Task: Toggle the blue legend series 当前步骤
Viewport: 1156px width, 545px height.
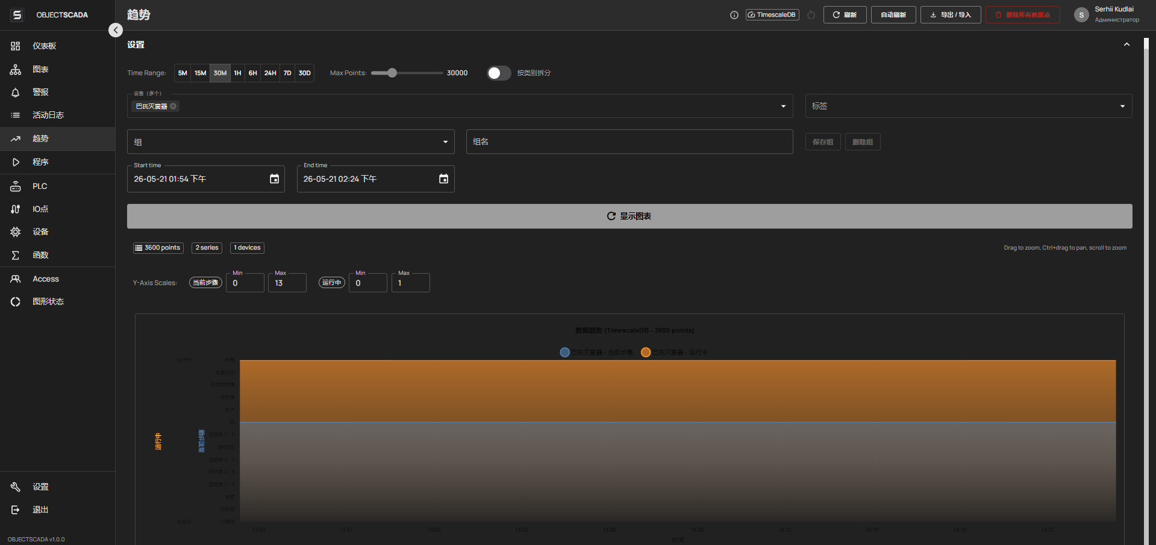Action: pos(596,353)
